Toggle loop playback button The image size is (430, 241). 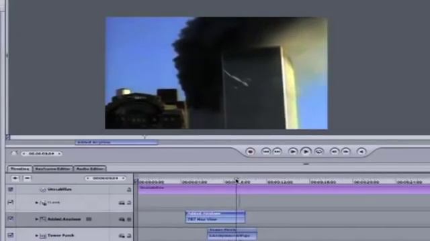pos(318,151)
